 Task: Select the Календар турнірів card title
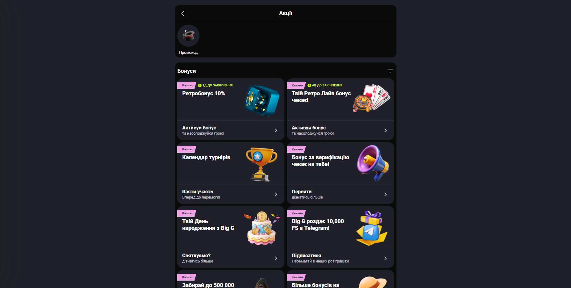pos(206,157)
